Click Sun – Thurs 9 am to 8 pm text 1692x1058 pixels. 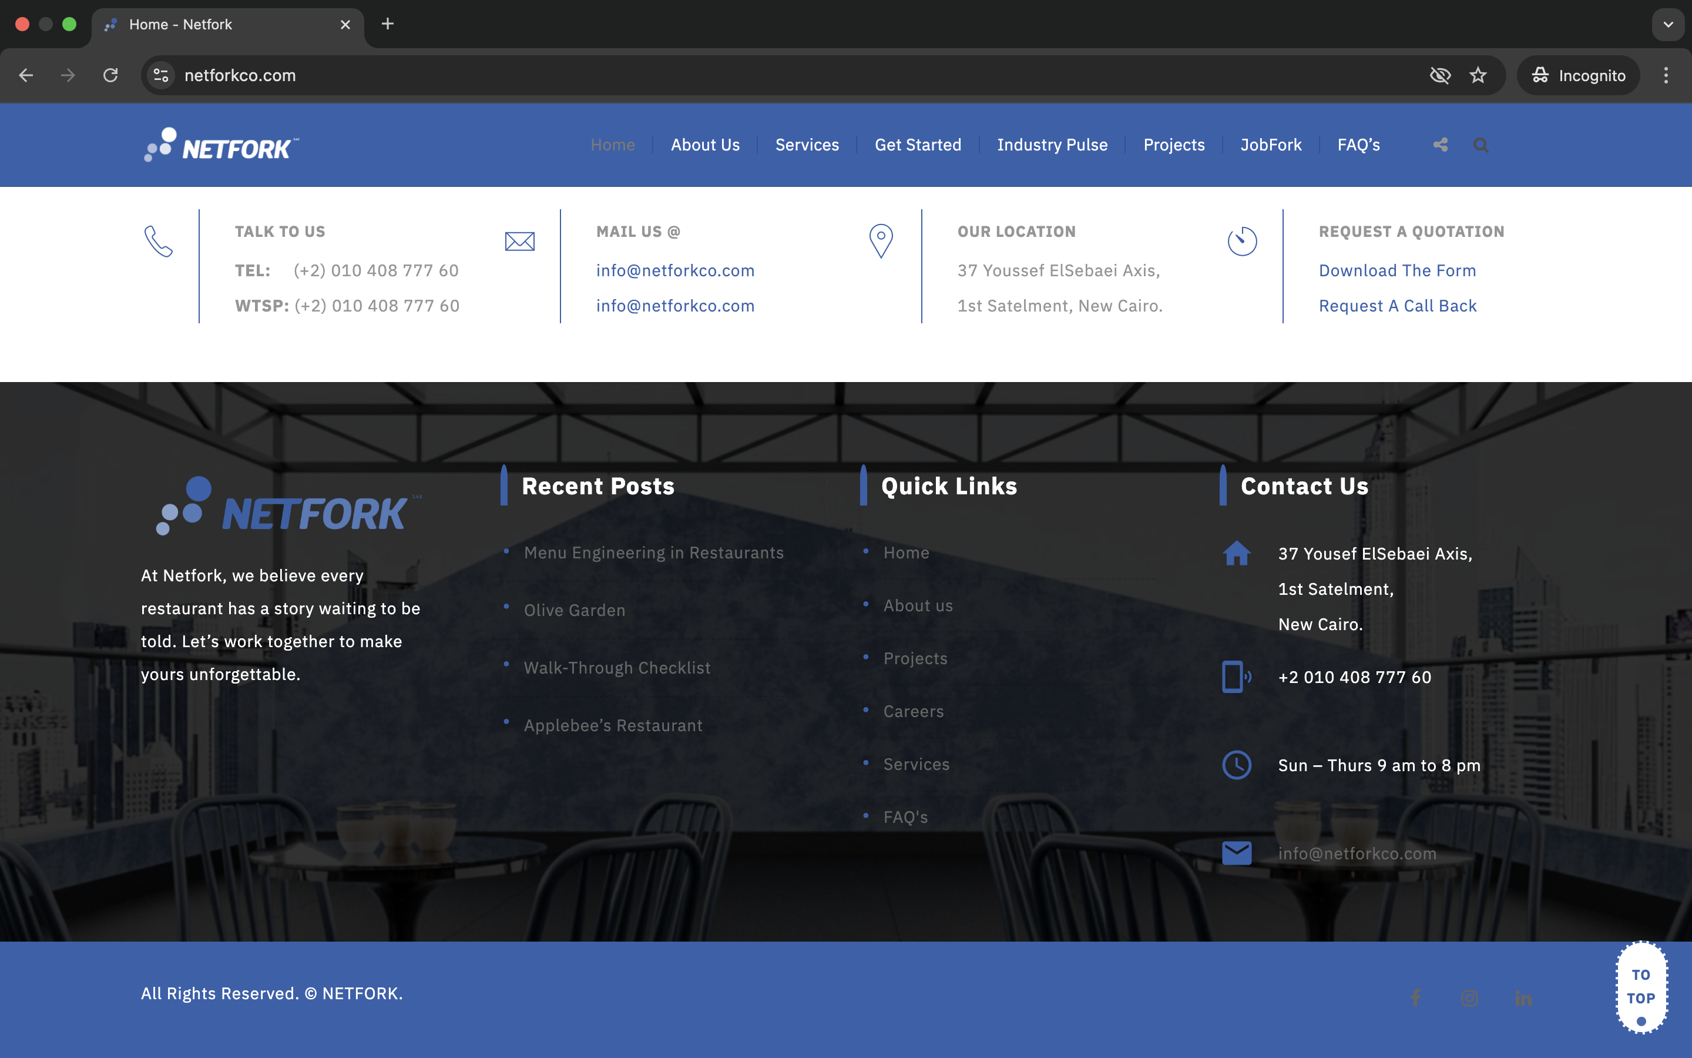[1379, 765]
